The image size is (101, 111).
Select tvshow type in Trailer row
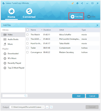(x=85, y=48)
